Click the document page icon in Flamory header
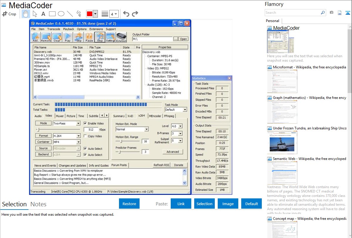Screen dimensions: 352x238 coord(340,13)
